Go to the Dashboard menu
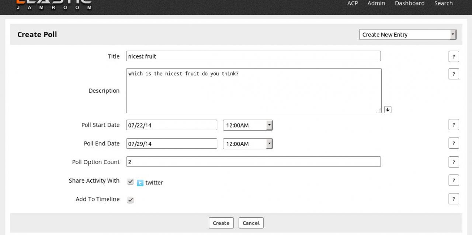Screen dimensions: 472x235 tap(409, 3)
